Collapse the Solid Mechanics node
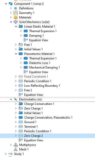This screenshot has width=95, height=157. 11,22
